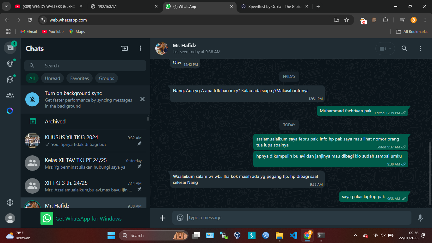Search within Mr. Hafidz conversation

[404, 48]
